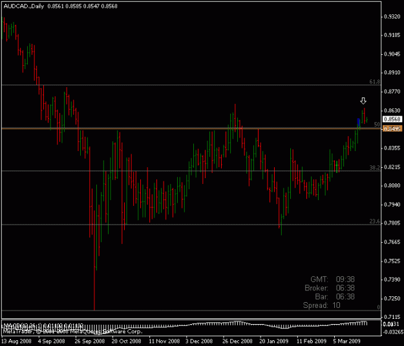404x346 pixels.
Task: Click the 23.6 Fibonacci level label
Action: tap(375, 221)
